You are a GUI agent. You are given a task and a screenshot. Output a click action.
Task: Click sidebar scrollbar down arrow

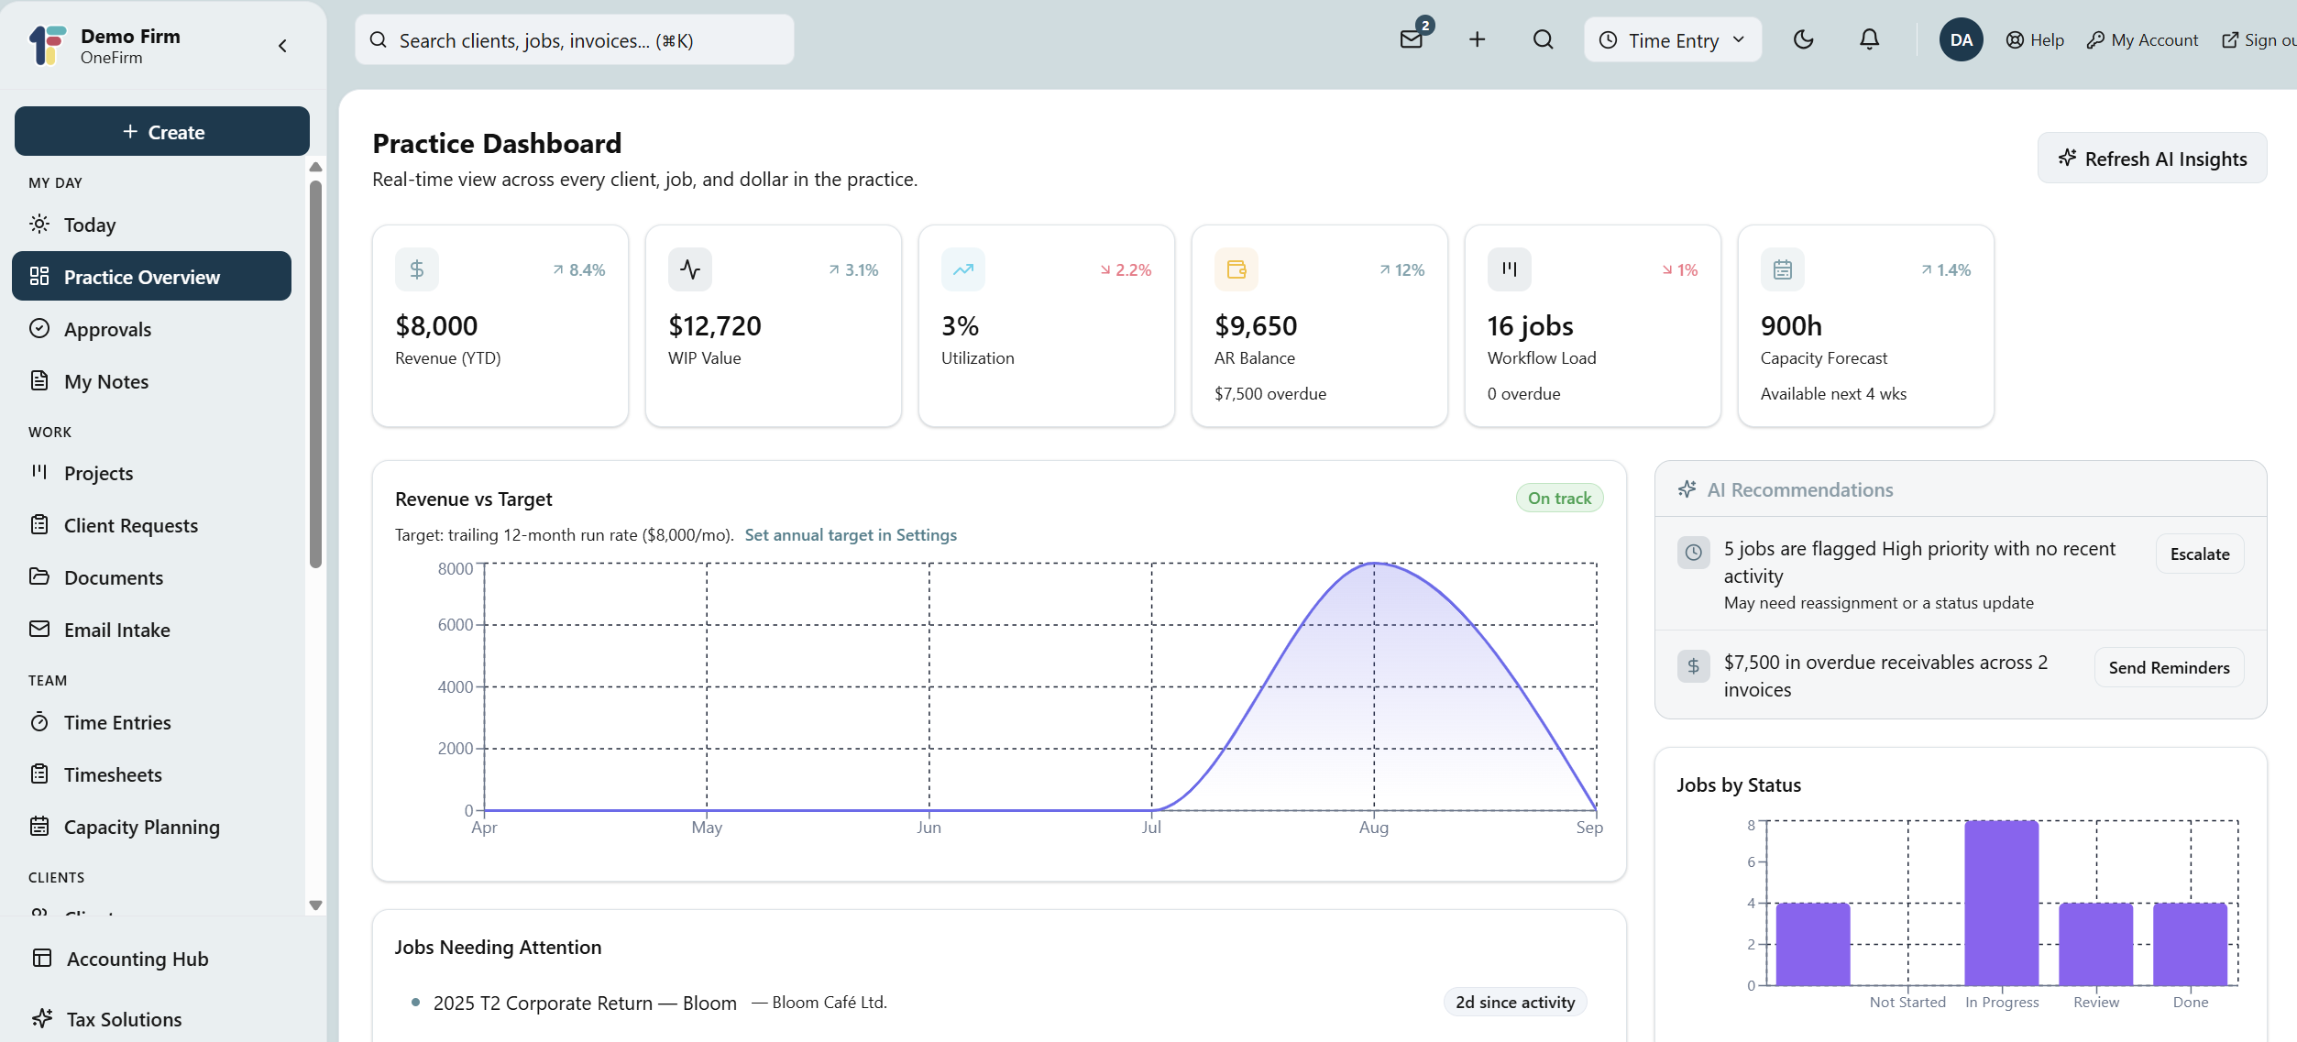coord(315,905)
